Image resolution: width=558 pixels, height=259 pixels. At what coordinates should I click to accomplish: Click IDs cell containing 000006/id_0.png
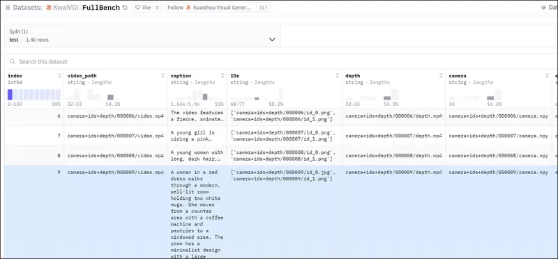285,116
